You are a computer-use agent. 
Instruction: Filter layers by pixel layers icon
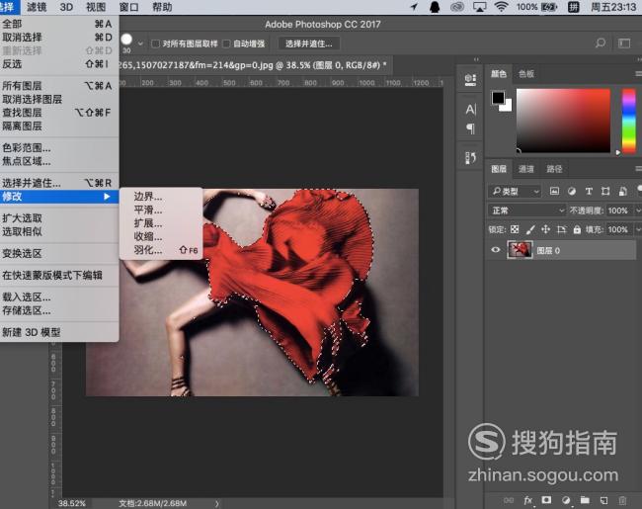554,191
